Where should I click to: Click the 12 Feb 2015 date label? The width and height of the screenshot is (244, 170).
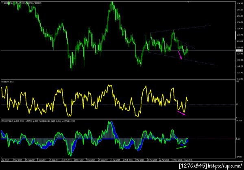coord(127,160)
